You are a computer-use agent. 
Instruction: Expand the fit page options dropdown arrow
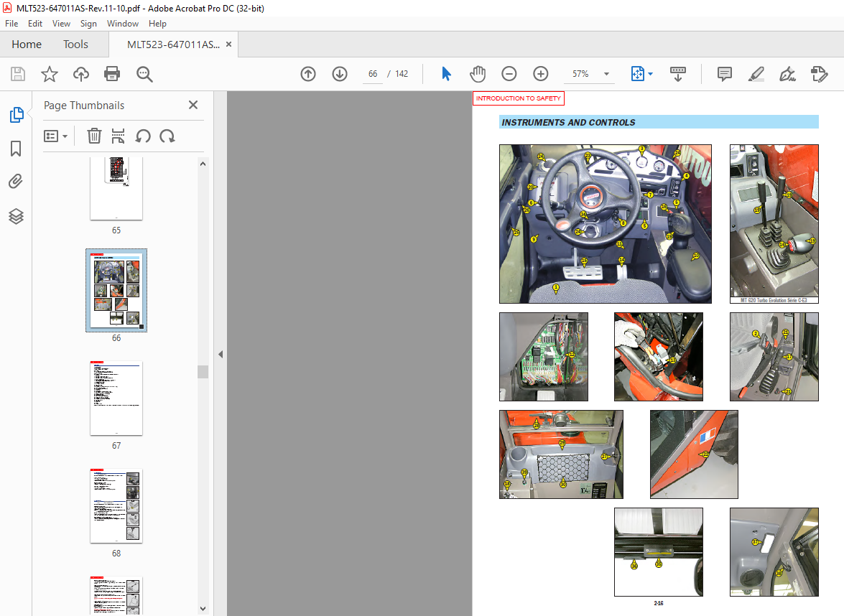(x=650, y=74)
